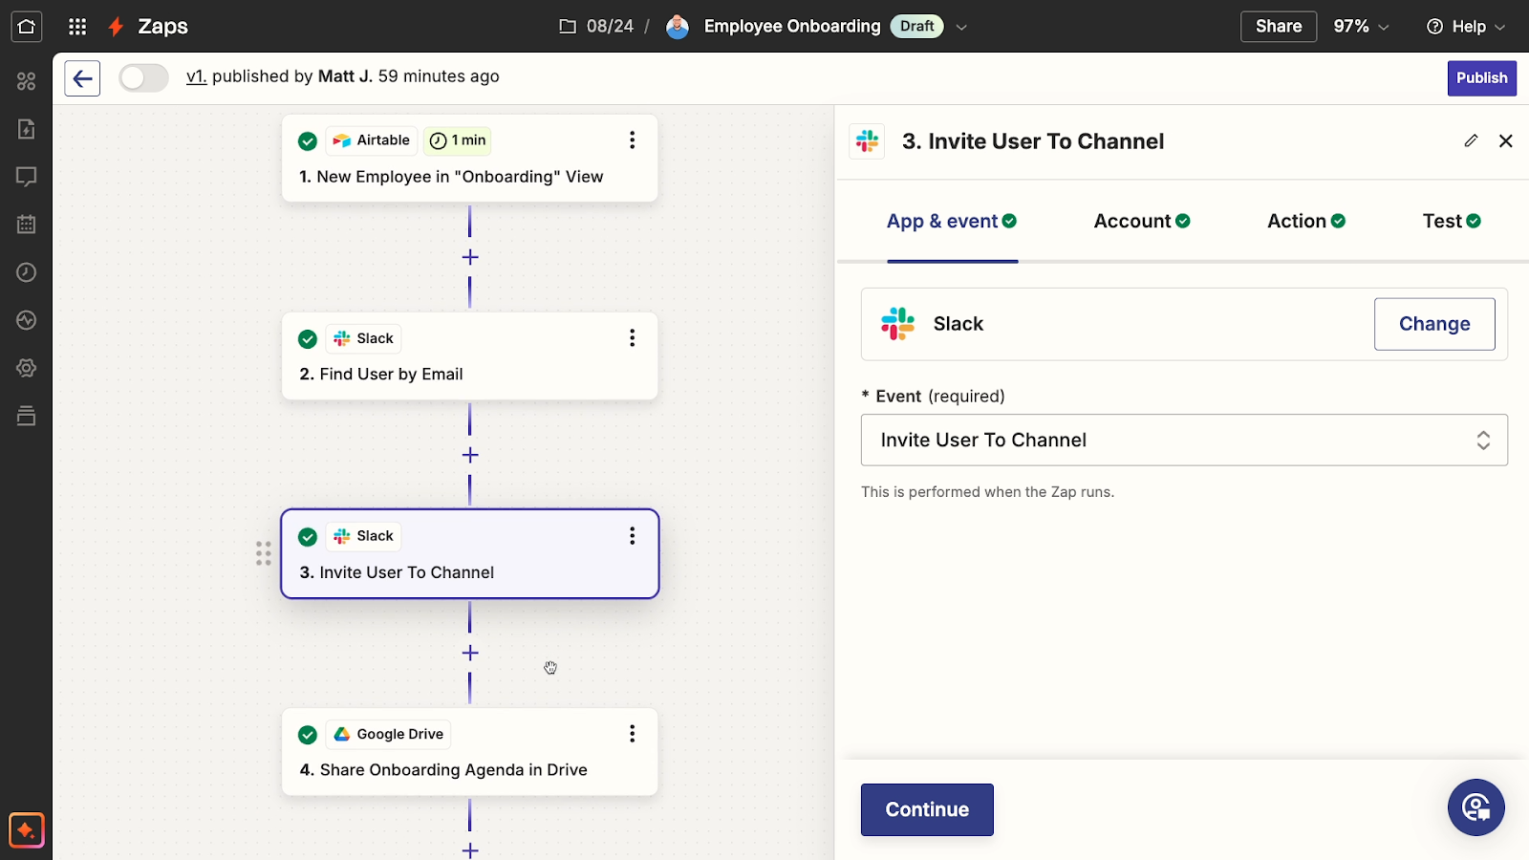Switch to the App & event tab

coord(952,221)
